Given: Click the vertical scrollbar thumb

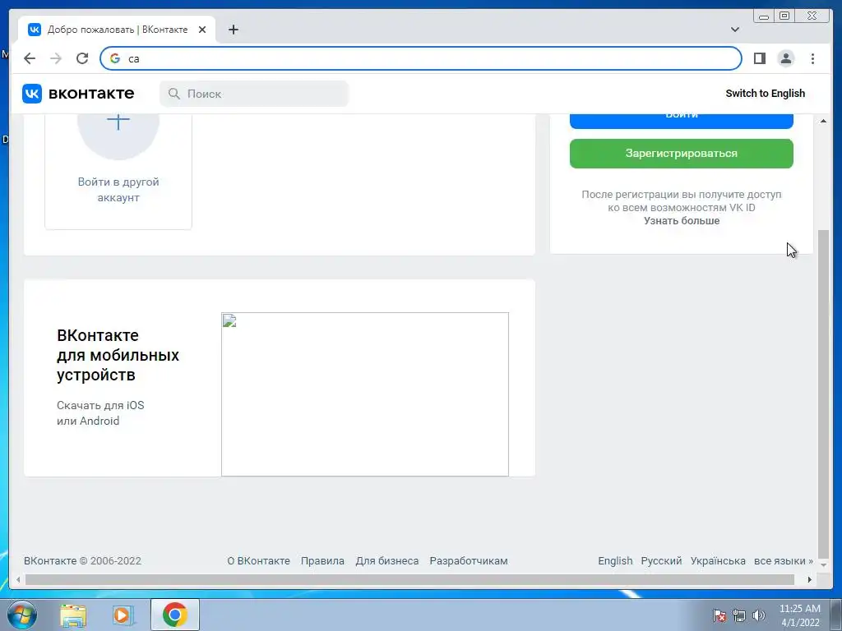Looking at the screenshot, I should tap(823, 394).
